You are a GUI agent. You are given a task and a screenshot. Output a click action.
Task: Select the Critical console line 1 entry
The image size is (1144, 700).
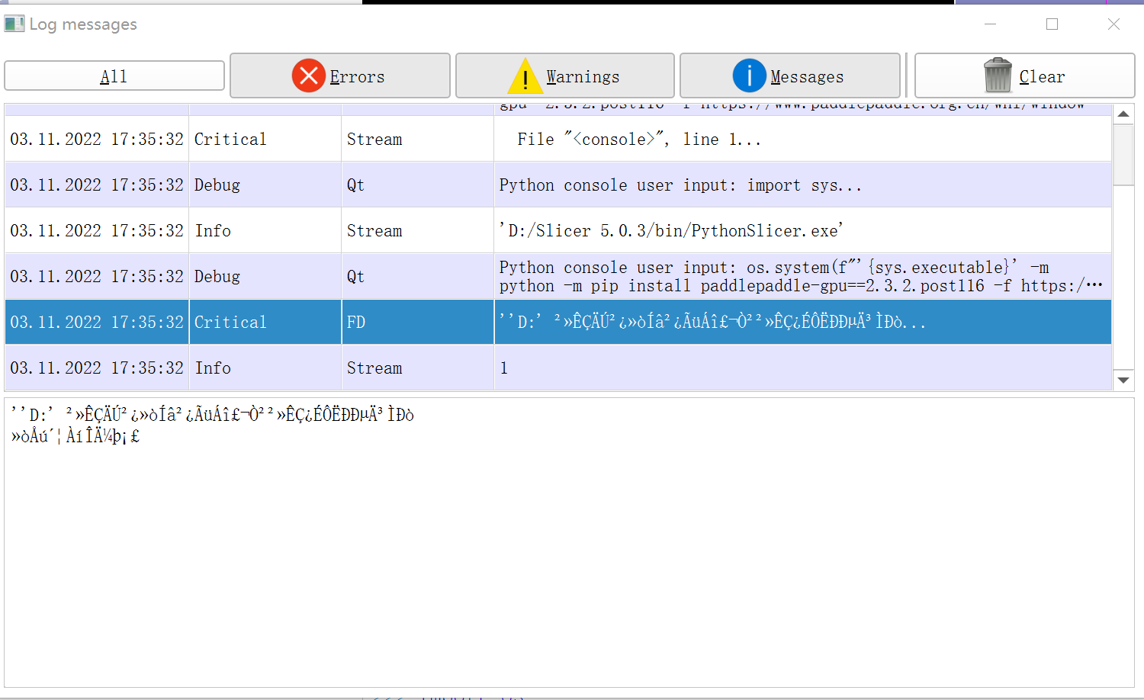coord(534,139)
